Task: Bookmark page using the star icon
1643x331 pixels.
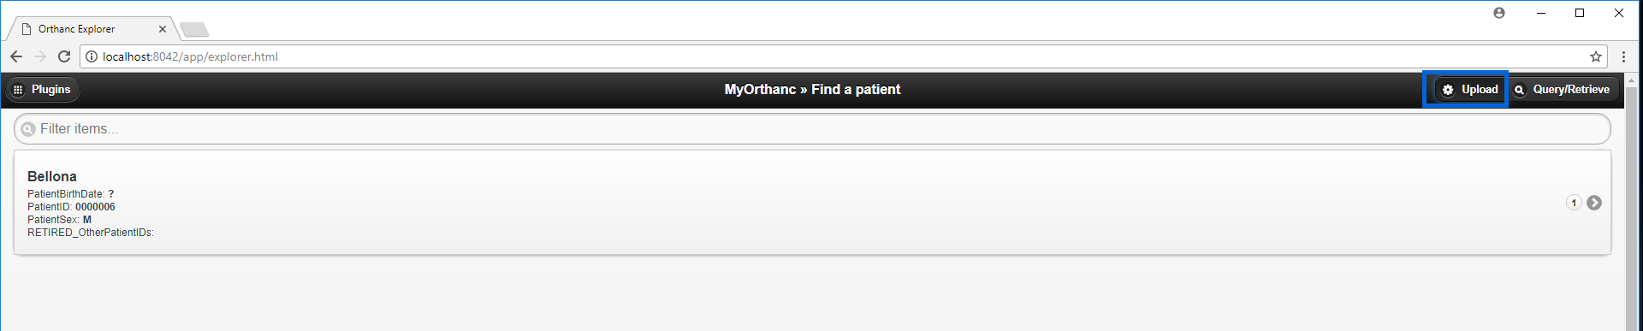Action: click(1596, 56)
